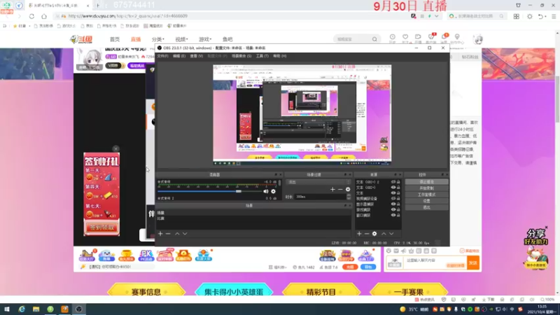Open 文件(F) menu in OBS
Screen dimensions: 560x315
(x=162, y=56)
